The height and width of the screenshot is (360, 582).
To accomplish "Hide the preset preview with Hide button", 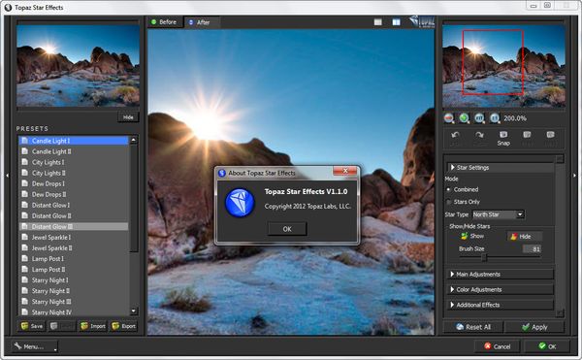I will click(x=128, y=117).
